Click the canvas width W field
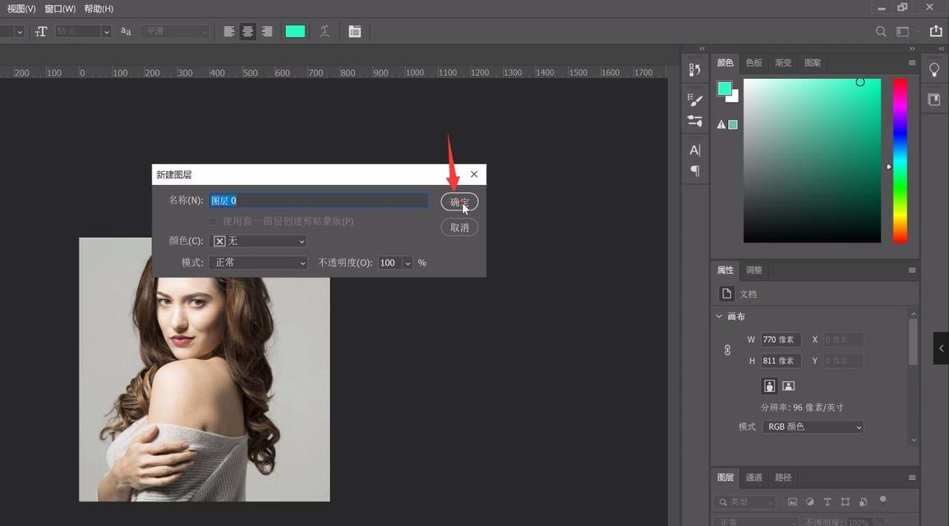The image size is (949, 526). tap(781, 339)
